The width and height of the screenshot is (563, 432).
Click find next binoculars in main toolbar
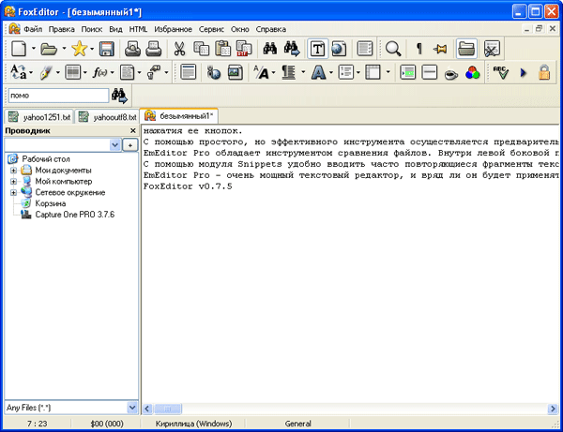tap(292, 49)
